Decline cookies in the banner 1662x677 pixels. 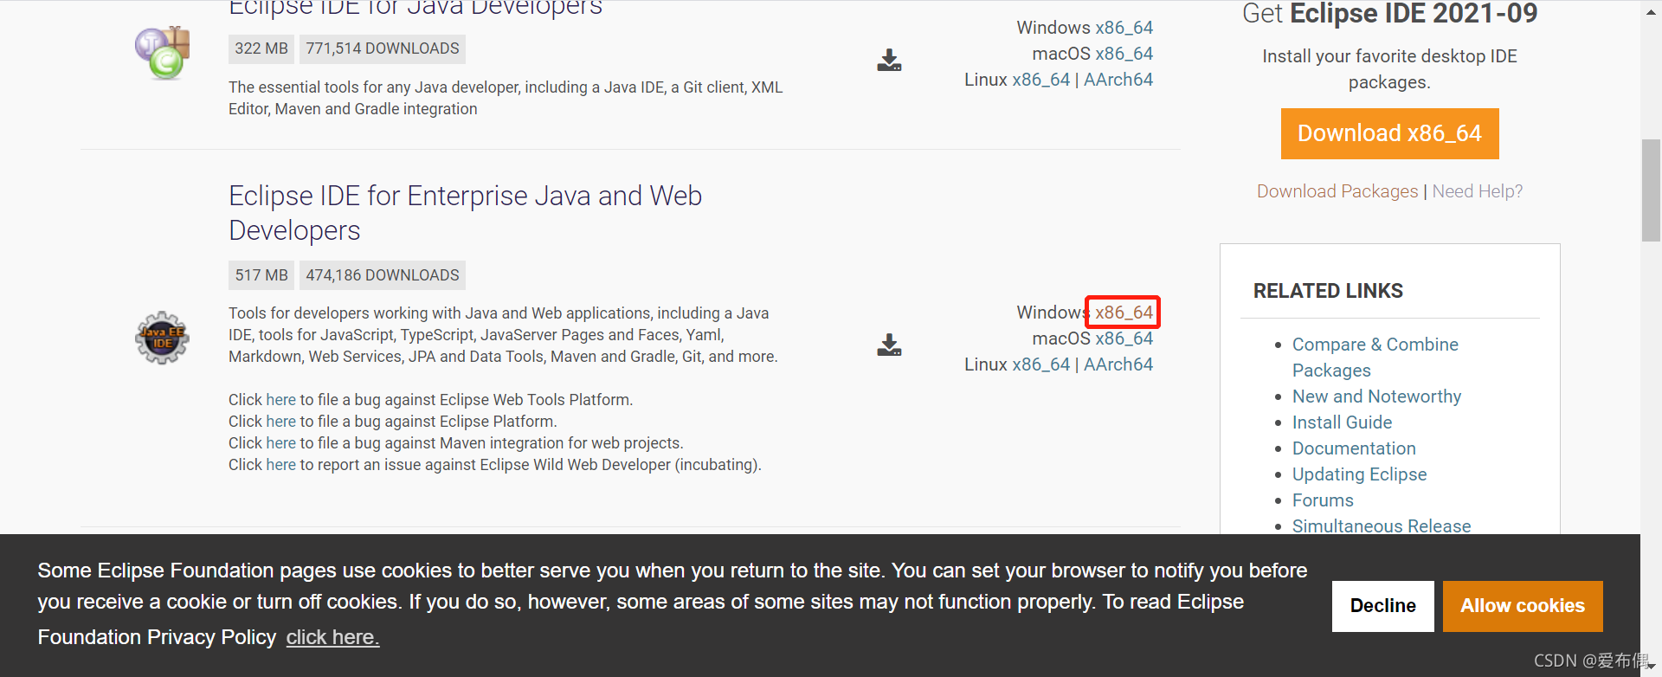pyautogui.click(x=1382, y=606)
